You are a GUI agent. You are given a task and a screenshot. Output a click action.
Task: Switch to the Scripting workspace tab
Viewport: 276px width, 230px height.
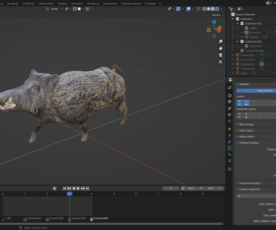(x=150, y=4)
